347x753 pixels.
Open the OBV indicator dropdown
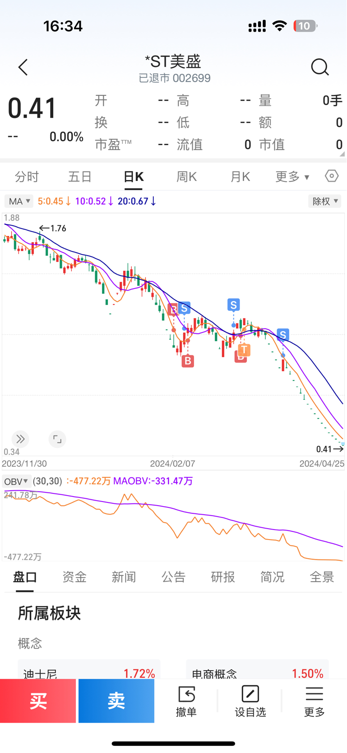[x=16, y=481]
